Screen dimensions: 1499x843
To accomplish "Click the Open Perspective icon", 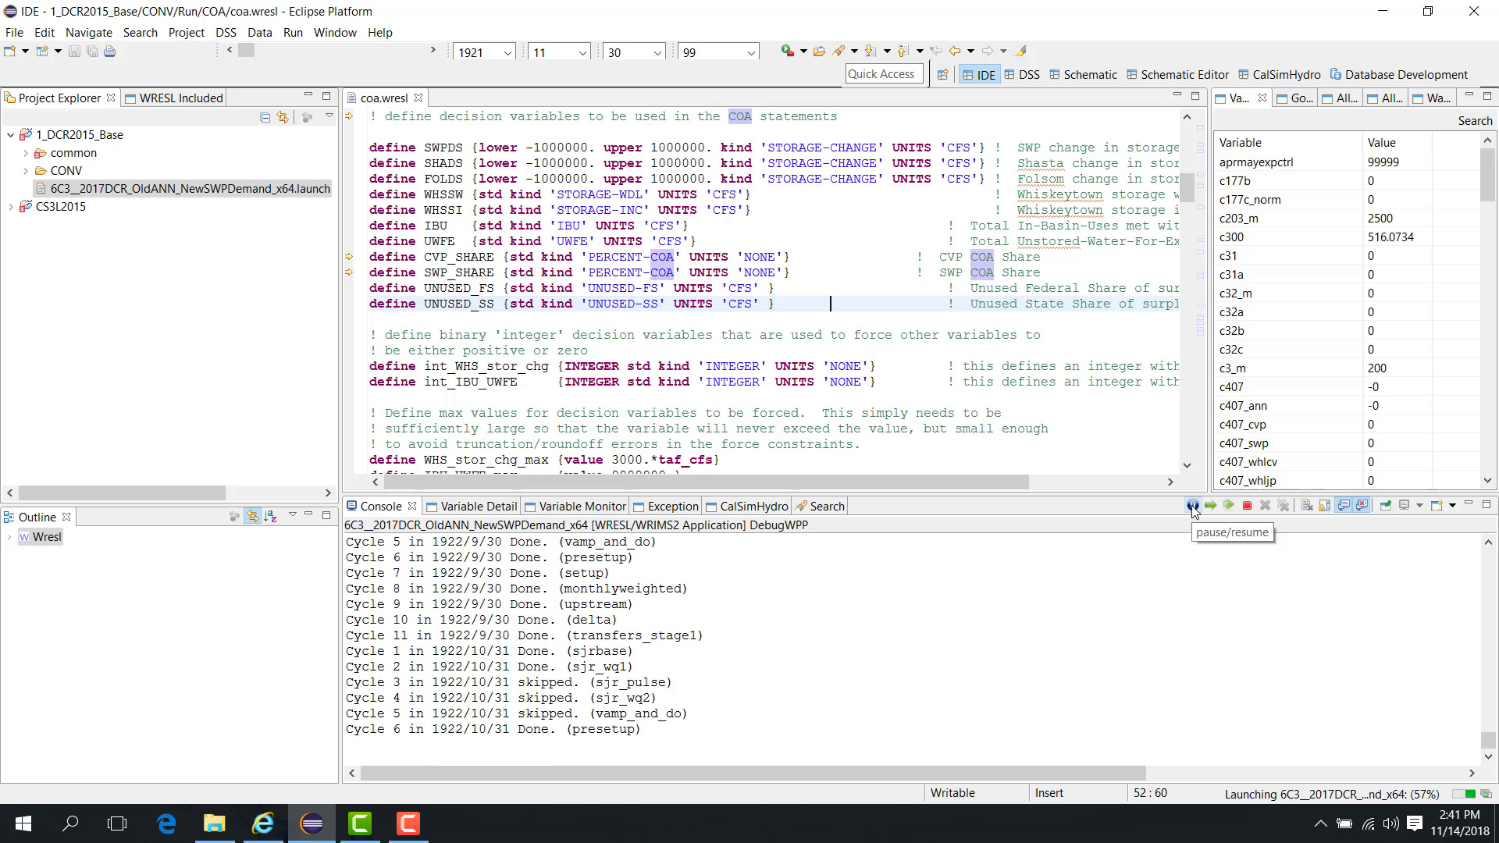I will click(942, 75).
